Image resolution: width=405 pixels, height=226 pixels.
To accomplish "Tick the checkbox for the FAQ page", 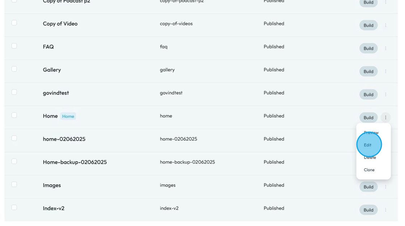I will (14, 46).
